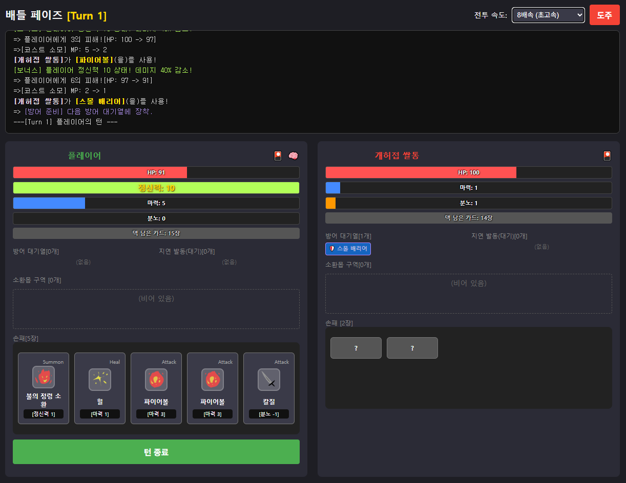
Task: Open the enemy 개허접 쌀통 deck icon
Action: click(x=607, y=156)
